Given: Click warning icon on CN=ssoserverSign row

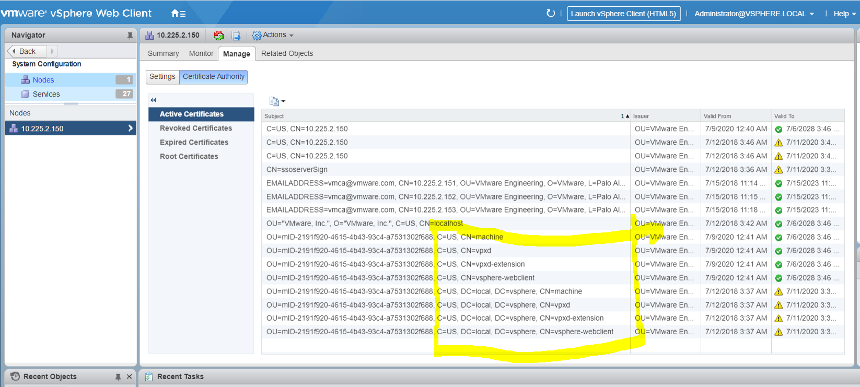Looking at the screenshot, I should coord(778,170).
